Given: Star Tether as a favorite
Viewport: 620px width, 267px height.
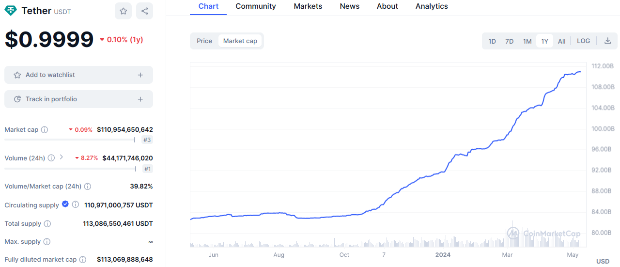Looking at the screenshot, I should point(123,11).
